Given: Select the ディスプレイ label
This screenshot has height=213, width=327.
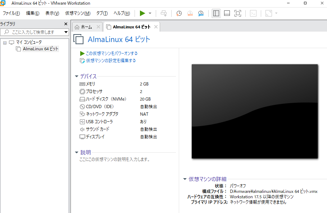Looking at the screenshot, I should (x=95, y=137).
